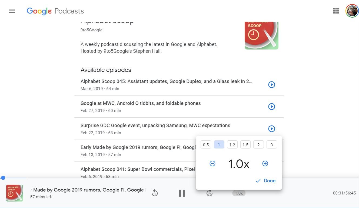The height and width of the screenshot is (208, 359).
Task: Play the Surprise GDC Google event episode
Action: point(271,129)
